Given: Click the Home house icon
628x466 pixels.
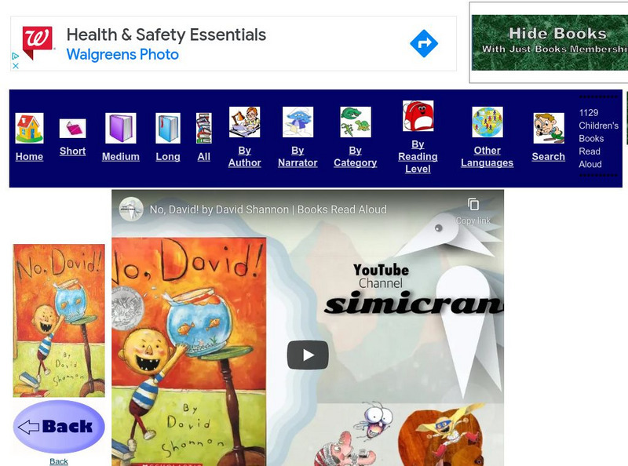Looking at the screenshot, I should tap(29, 128).
